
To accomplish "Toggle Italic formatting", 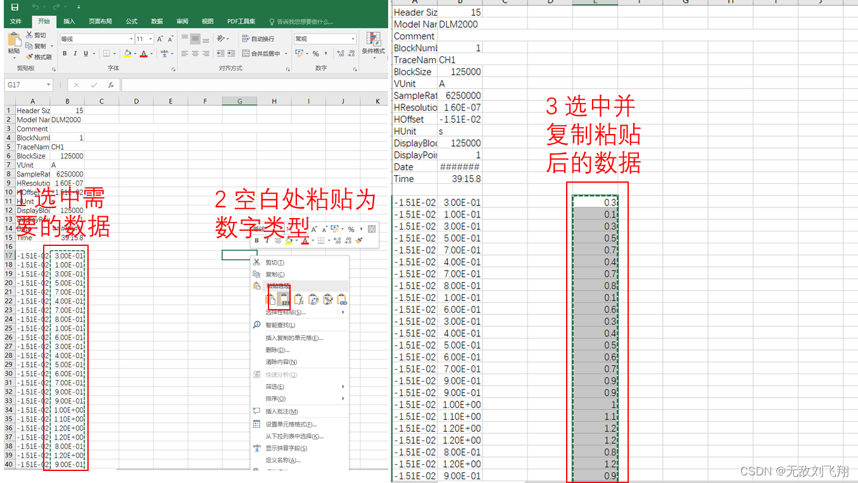I will 75,53.
